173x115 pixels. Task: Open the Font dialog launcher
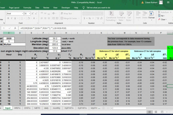click(x=37, y=23)
